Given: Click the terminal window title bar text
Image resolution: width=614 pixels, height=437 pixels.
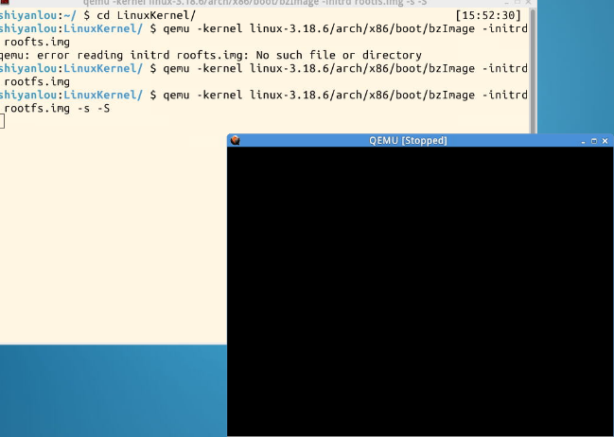Looking at the screenshot, I should pos(254,2).
